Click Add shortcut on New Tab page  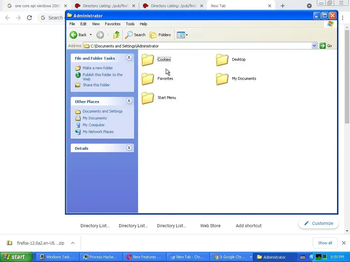tap(248, 226)
